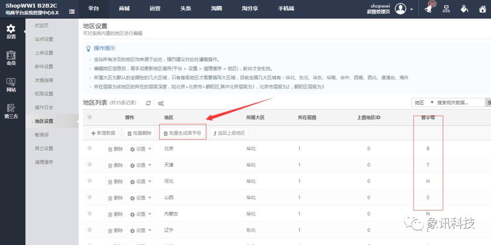
Task: Click the 所在层级 column header
Action: click(307, 118)
